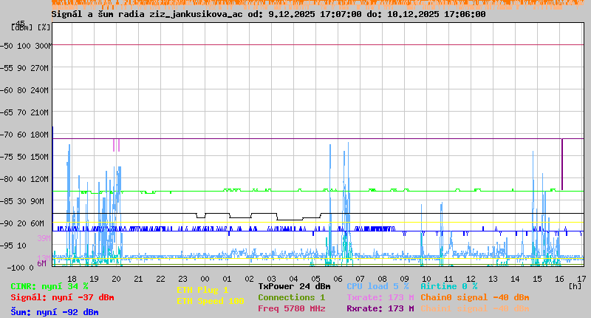The height and width of the screenshot is (318, 591).
Task: Click the purple Rxrate 173 M legend
Action: tap(380, 308)
